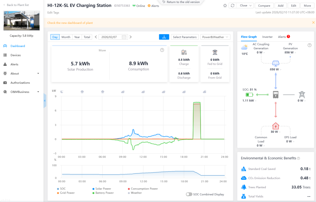Open the refresh Close interval dropdown
Image resolution: width=316 pixels, height=202 pixels.
pos(244,6)
